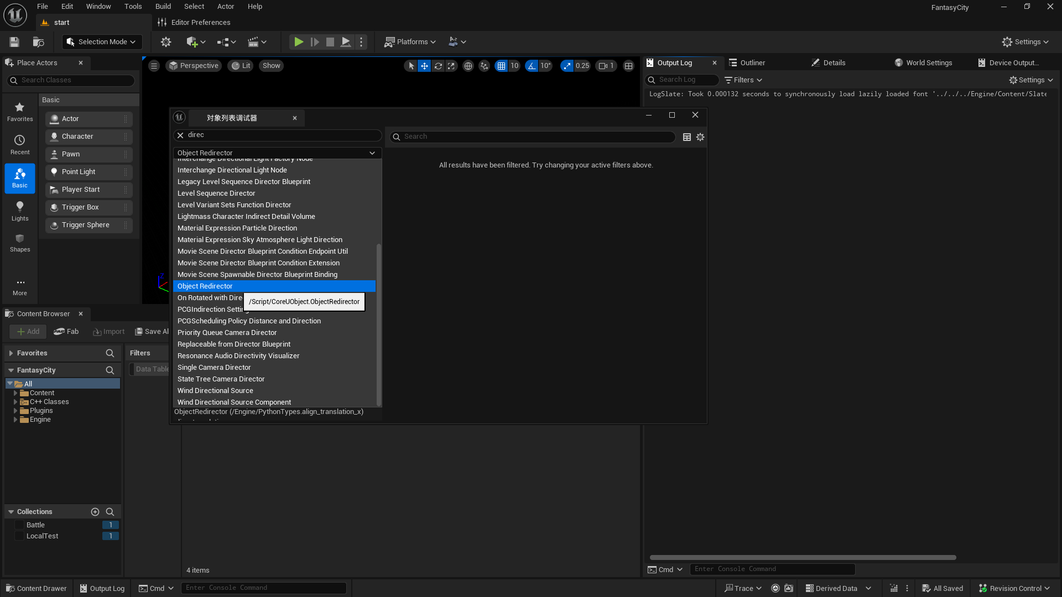1062x597 pixels.
Task: Click the Save current level icon
Action: coord(14,42)
